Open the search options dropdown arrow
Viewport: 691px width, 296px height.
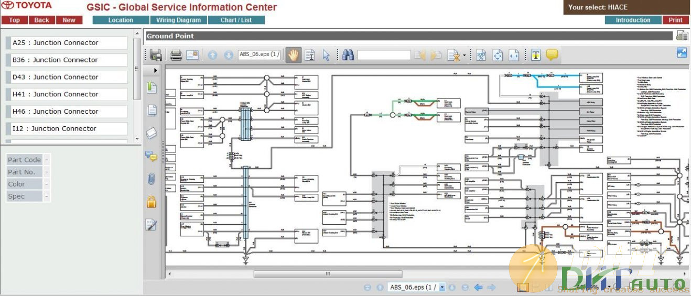[464, 55]
